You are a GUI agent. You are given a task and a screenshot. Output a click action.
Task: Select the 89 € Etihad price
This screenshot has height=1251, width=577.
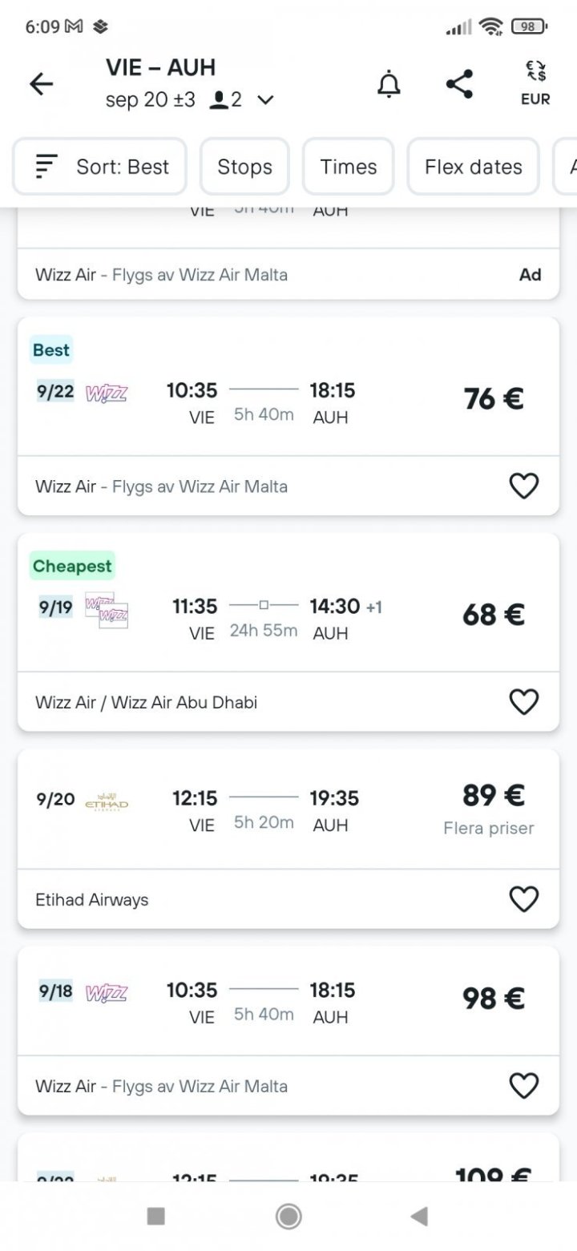(493, 796)
